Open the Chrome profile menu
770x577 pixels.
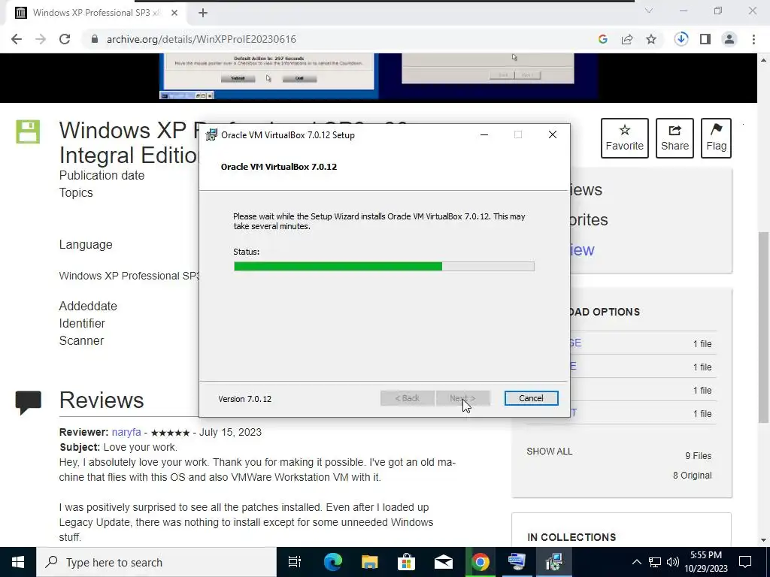[729, 39]
